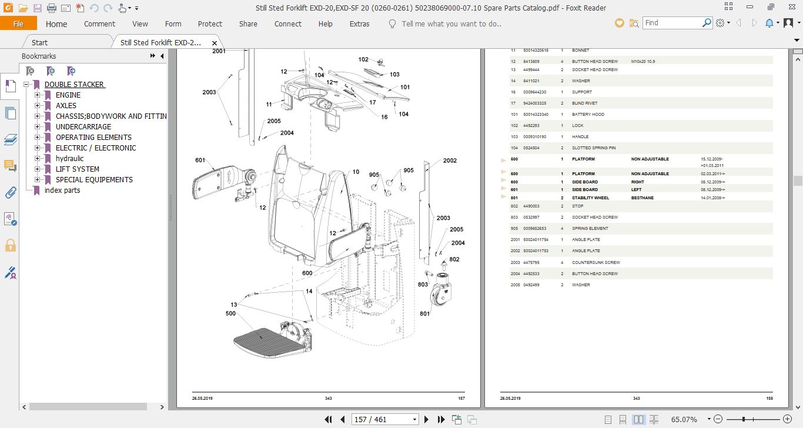Click the delete bookmark icon in Bookmarks panel
The width and height of the screenshot is (803, 428).
pos(30,71)
